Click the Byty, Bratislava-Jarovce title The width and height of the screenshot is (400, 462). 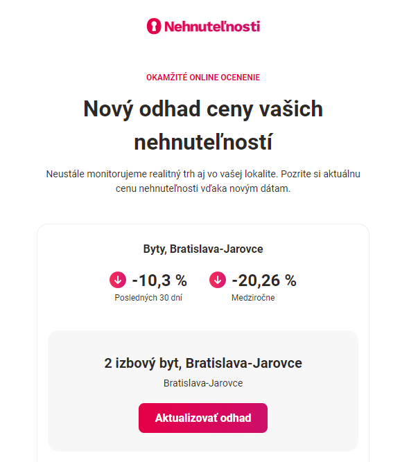pyautogui.click(x=203, y=249)
